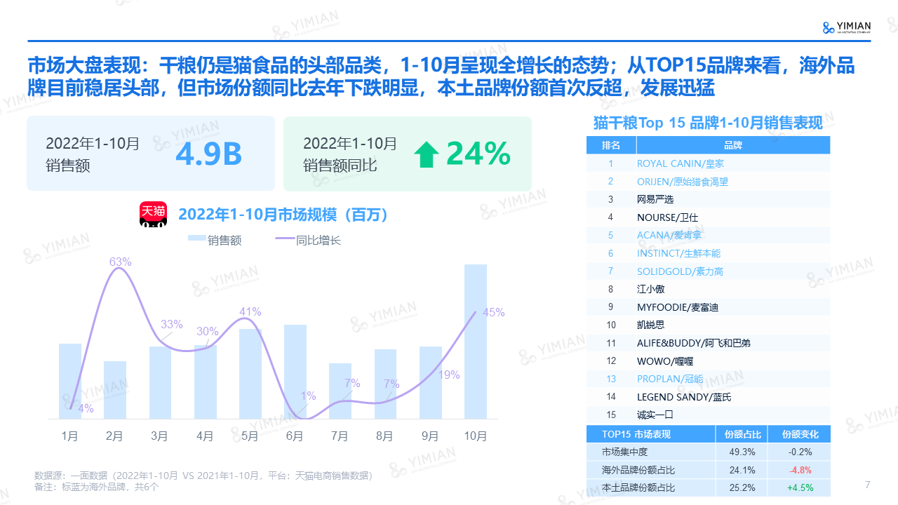Click the 63% data label on the growth line
Image resolution: width=898 pixels, height=505 pixels.
pos(120,262)
